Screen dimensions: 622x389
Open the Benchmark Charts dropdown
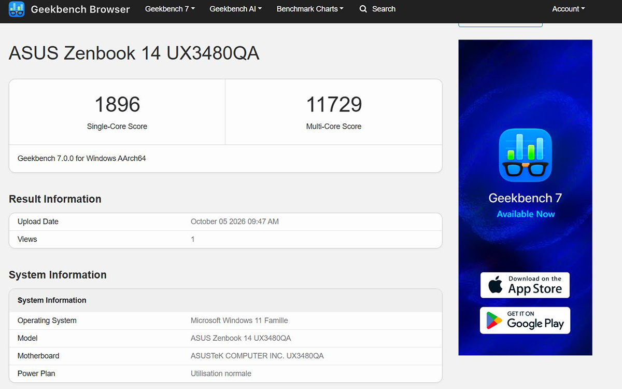[309, 9]
